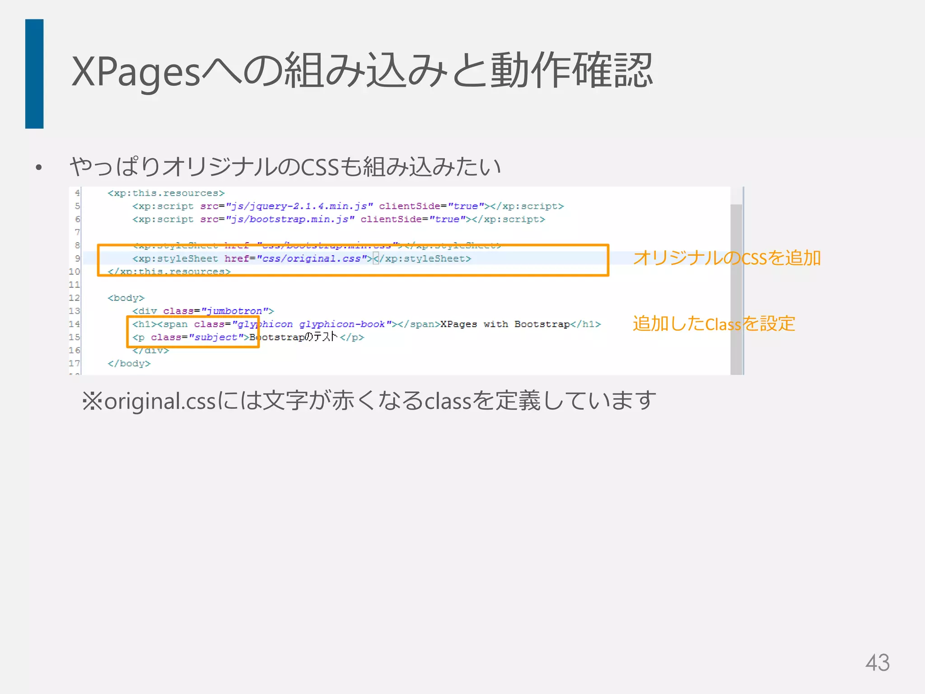Click note '※original.cssには文字が赤くなるclassを定義しています'

pyautogui.click(x=369, y=400)
